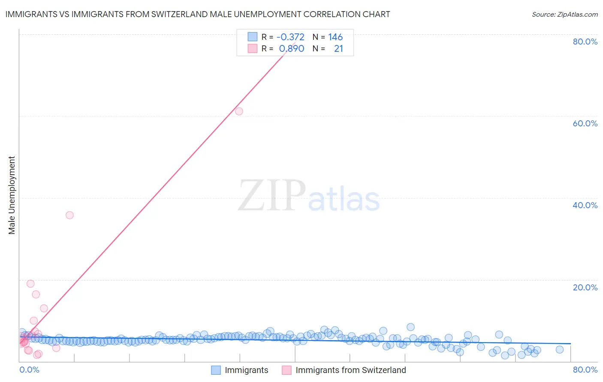
Task: Click the pink outlier point near 60%
Action: coord(239,111)
